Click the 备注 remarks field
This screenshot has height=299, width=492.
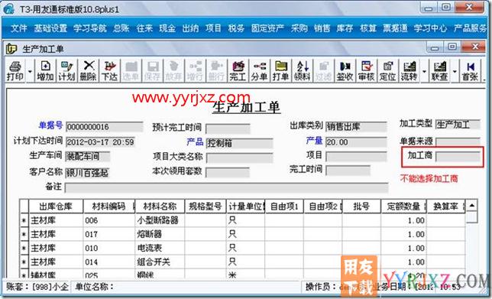tap(227, 187)
